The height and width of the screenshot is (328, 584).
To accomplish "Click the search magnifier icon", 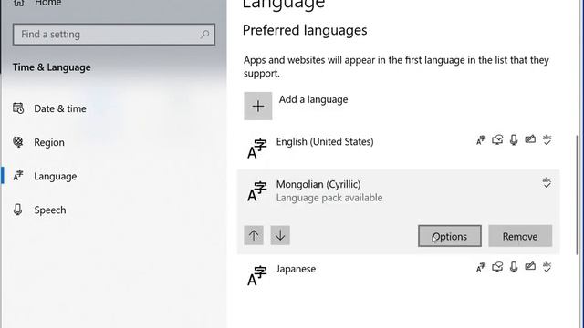I will [x=204, y=35].
